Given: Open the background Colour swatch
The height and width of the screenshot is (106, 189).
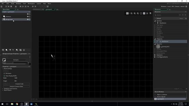Looking at the screenshot, I should pos(21,63).
